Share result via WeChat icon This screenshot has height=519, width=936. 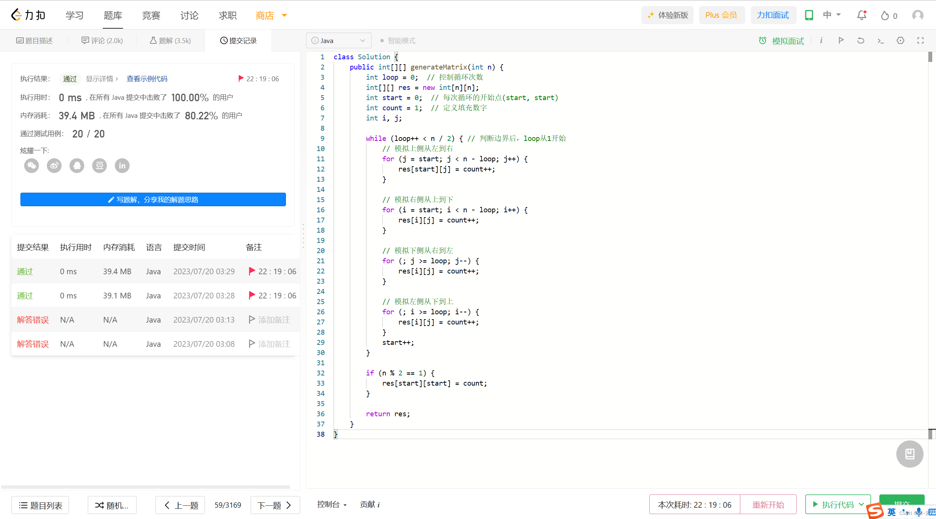(31, 165)
